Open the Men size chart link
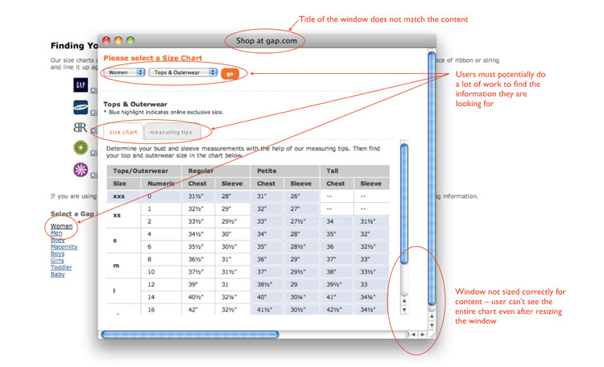 [56, 233]
